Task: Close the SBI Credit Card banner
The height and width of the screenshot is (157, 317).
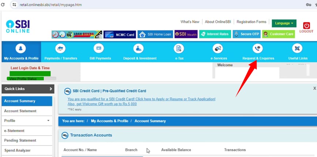Action: (x=314, y=88)
